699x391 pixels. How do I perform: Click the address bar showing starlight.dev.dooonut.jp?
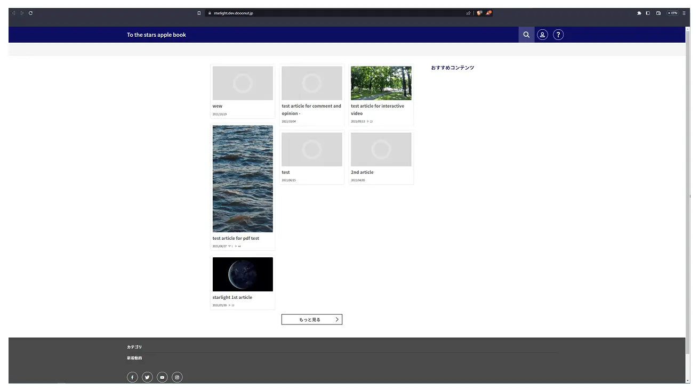pyautogui.click(x=331, y=13)
